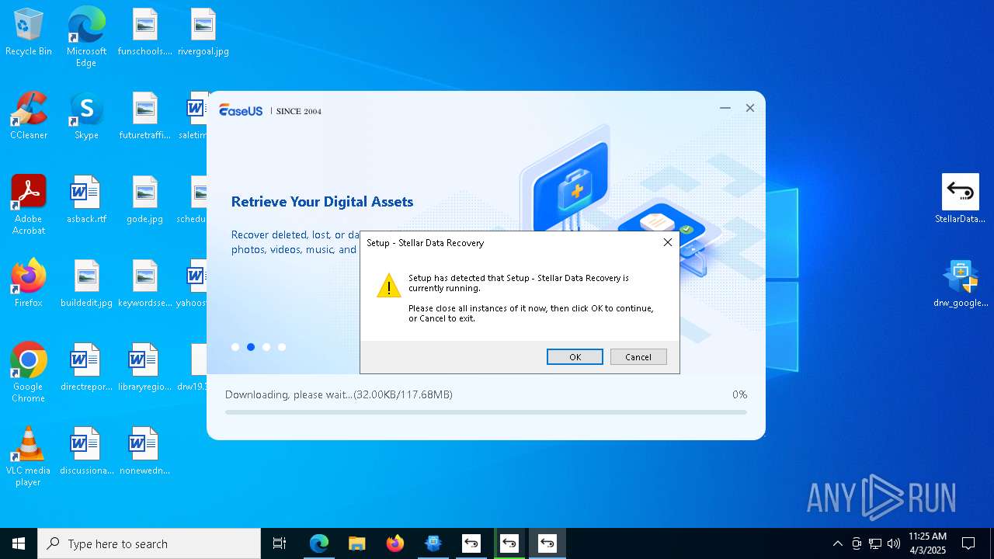Open Adobe Acrobat desktop shortcut

click(29, 204)
